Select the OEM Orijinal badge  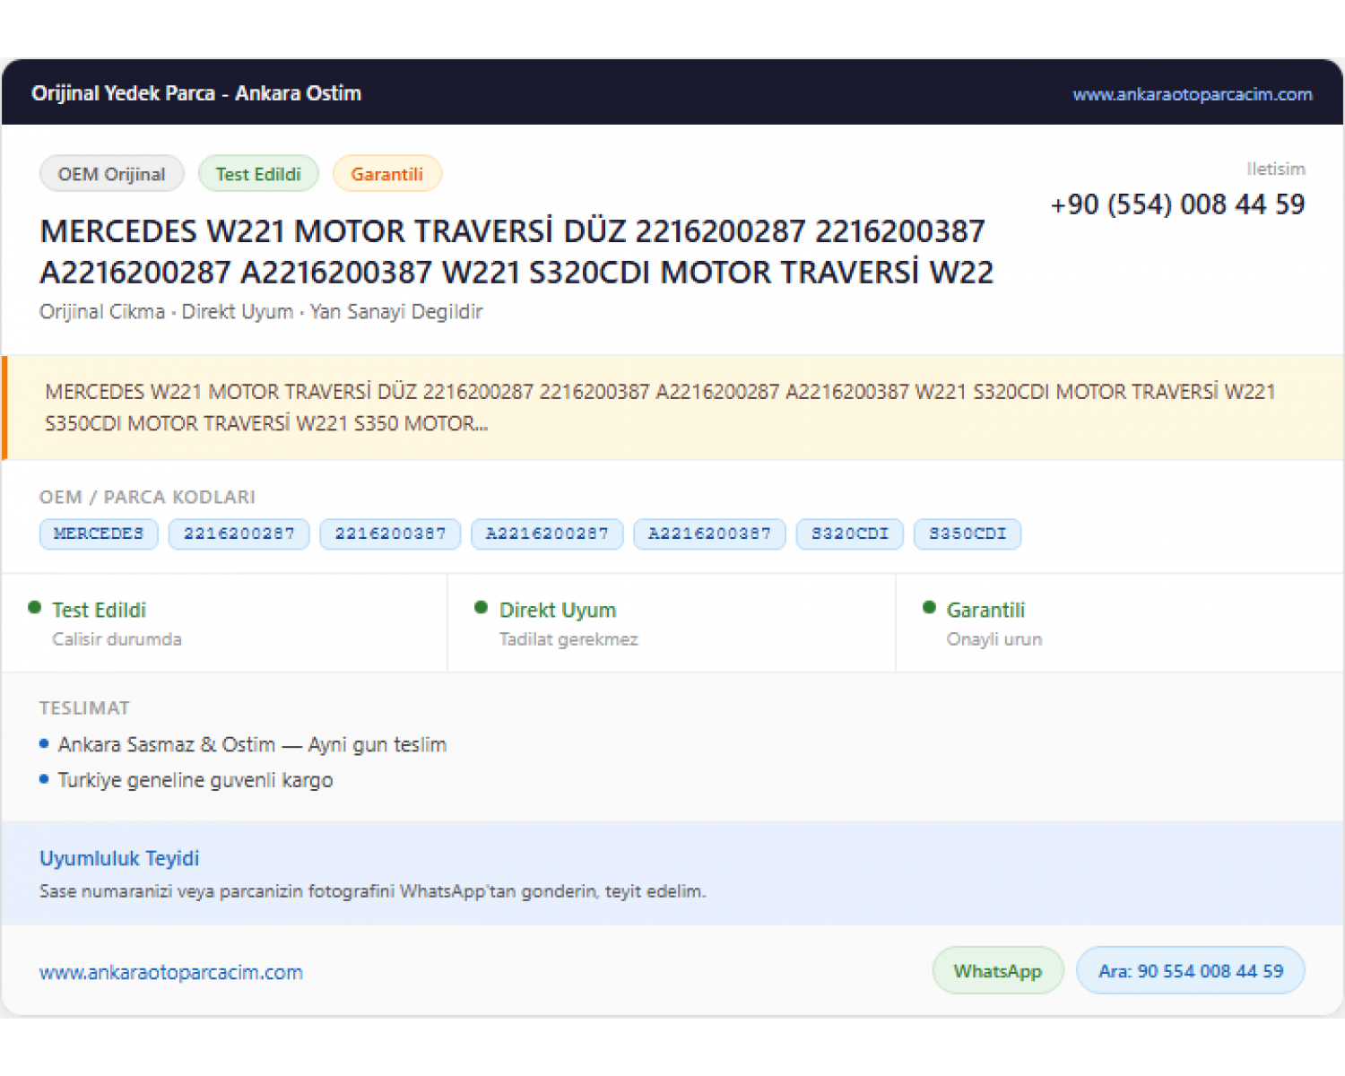point(112,174)
